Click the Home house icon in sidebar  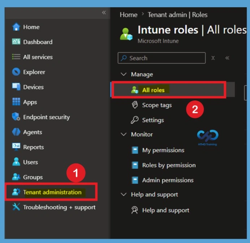click(16, 27)
